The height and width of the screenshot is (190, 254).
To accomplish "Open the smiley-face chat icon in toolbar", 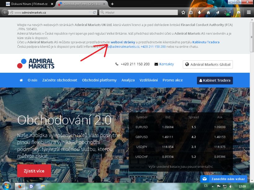I will 238,12.
